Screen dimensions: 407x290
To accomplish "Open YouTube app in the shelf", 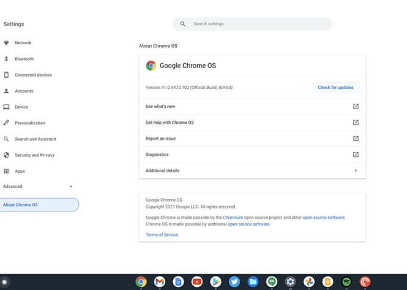I will (197, 282).
